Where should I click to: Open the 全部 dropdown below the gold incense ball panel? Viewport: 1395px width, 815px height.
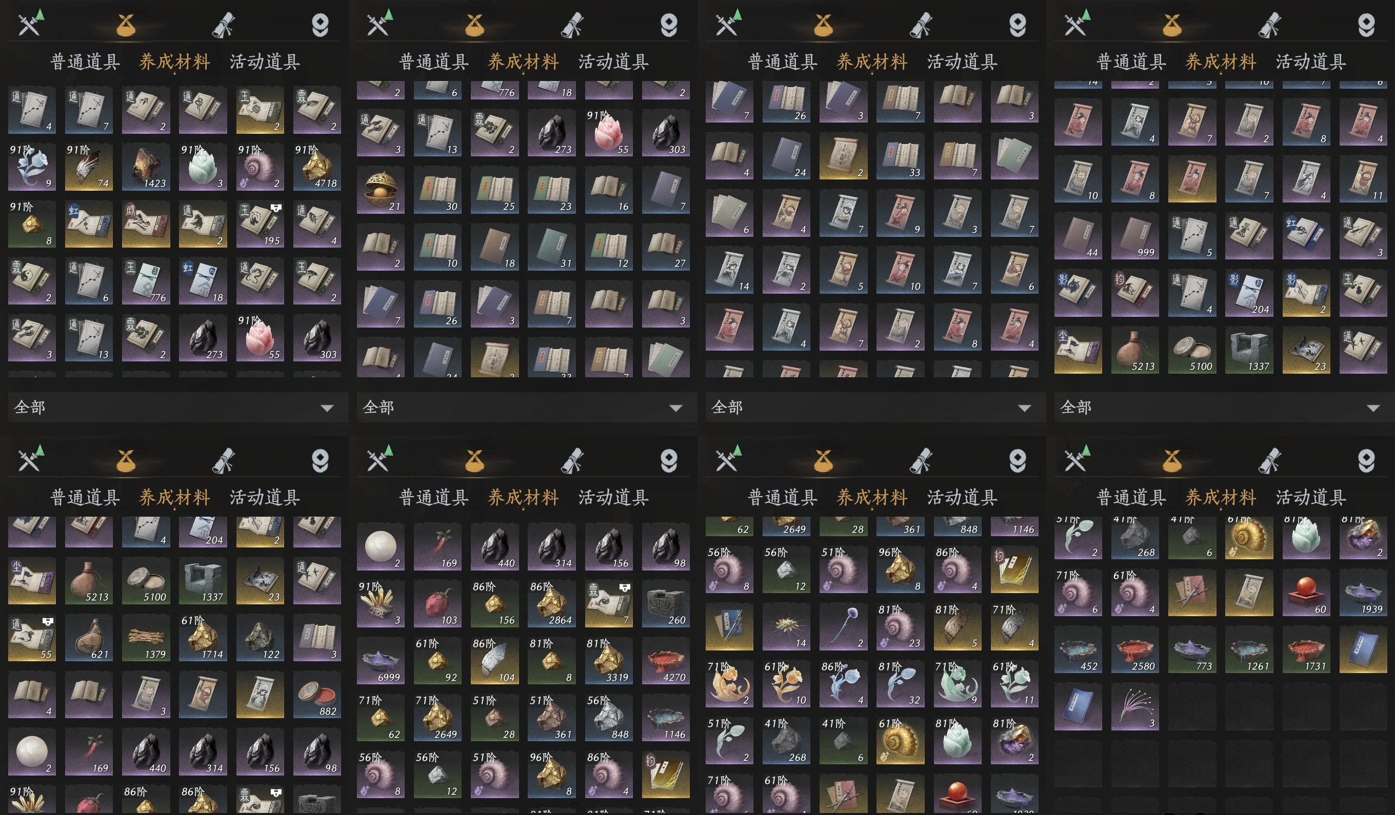click(523, 408)
